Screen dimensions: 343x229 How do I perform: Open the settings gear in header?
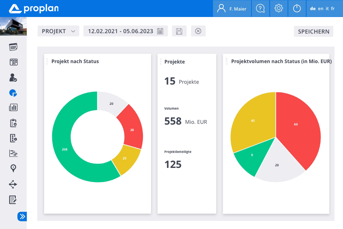[x=279, y=8]
